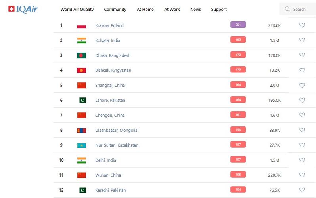
Task: Favorite Krakow with the heart icon
Action: click(x=302, y=25)
